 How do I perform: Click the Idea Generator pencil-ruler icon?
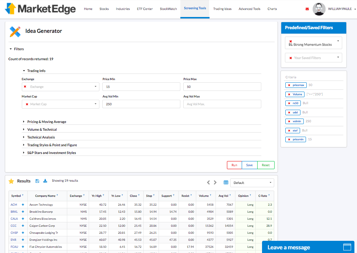point(15,31)
